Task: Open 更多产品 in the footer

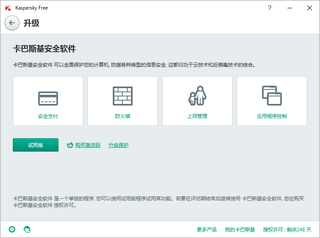Action: [x=207, y=229]
